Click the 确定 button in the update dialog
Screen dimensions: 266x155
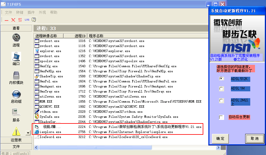[x=220, y=139]
